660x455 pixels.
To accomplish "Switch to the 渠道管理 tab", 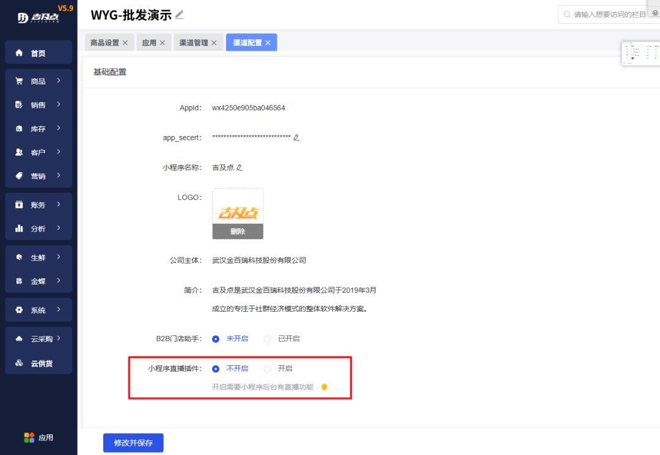I will tap(194, 42).
